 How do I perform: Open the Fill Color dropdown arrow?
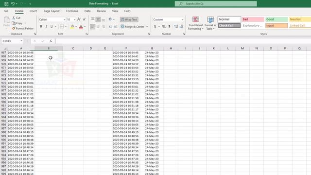[x=76, y=27]
